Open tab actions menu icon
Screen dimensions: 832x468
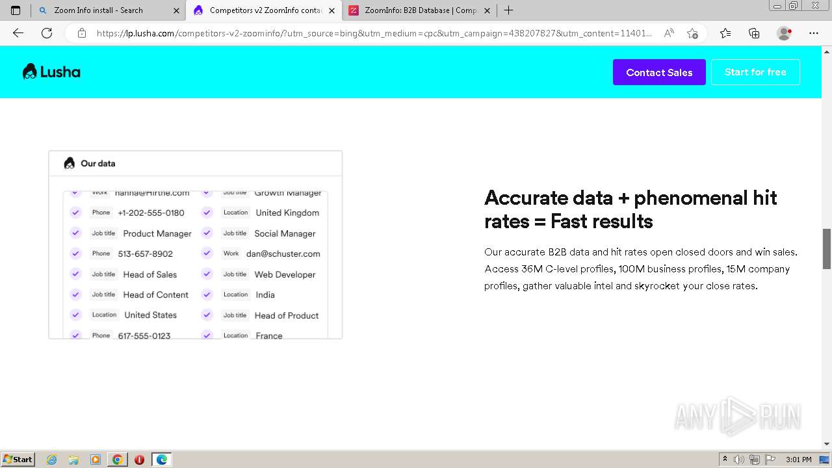pyautogui.click(x=16, y=10)
